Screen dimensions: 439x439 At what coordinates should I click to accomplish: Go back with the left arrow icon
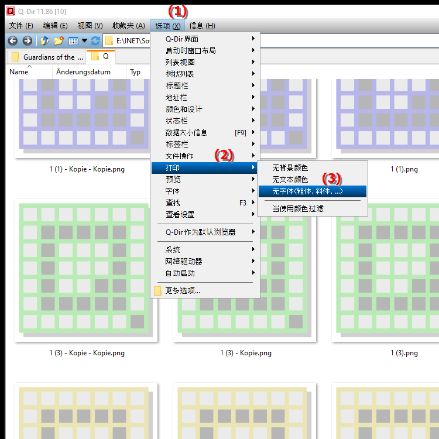coord(13,41)
